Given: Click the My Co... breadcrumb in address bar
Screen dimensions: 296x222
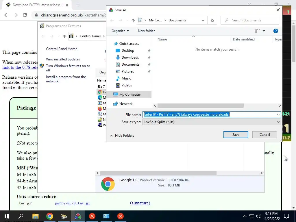Looking at the screenshot, I should point(155,20).
